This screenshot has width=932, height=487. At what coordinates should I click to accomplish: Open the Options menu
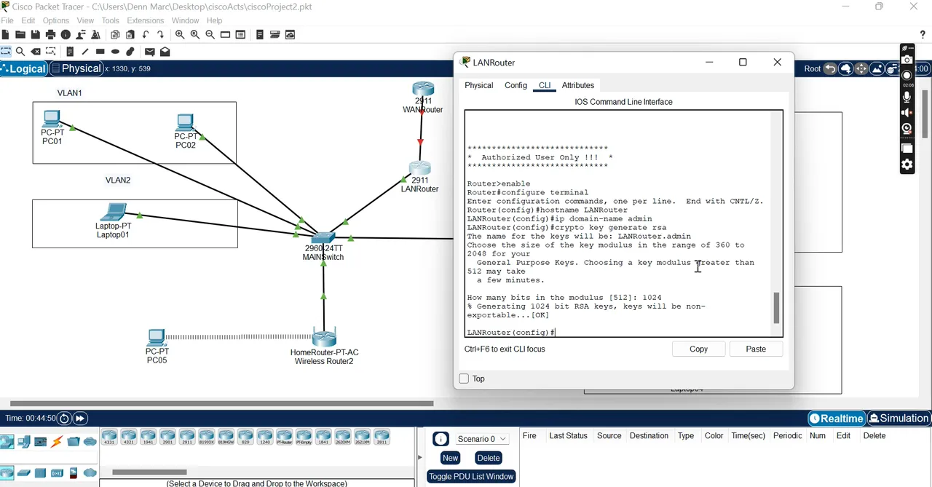pos(56,20)
